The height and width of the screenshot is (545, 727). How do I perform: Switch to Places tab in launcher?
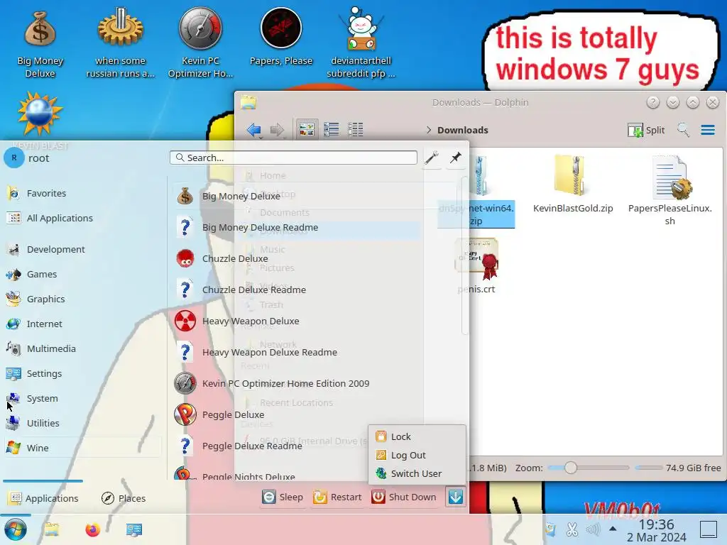click(124, 498)
